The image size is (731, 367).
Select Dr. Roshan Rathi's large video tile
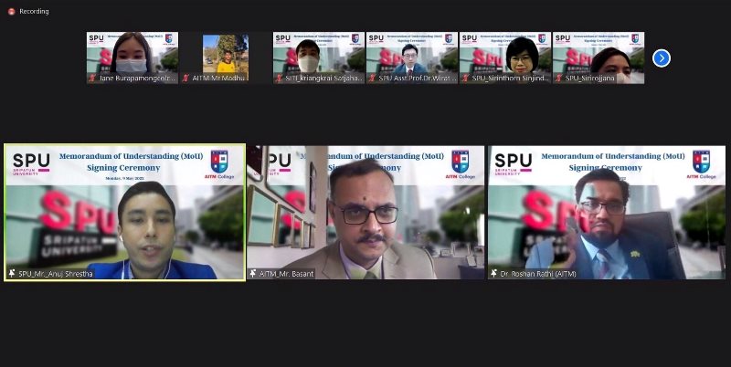click(x=607, y=213)
